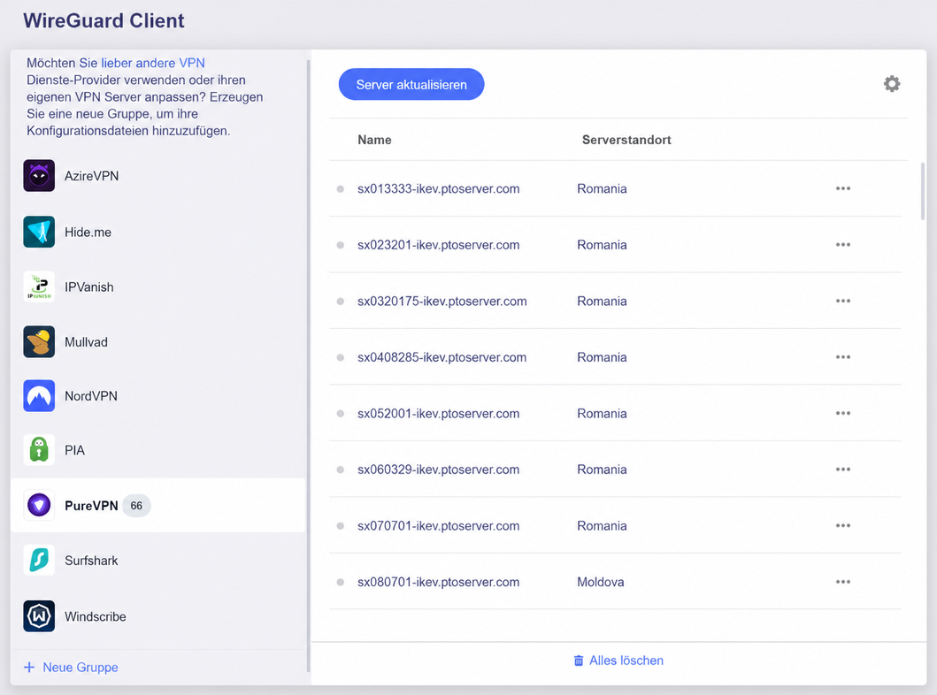Choose the IPVanish logo icon

point(39,286)
